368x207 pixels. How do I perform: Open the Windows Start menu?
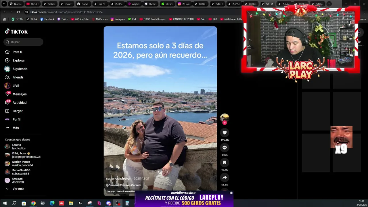5,203
